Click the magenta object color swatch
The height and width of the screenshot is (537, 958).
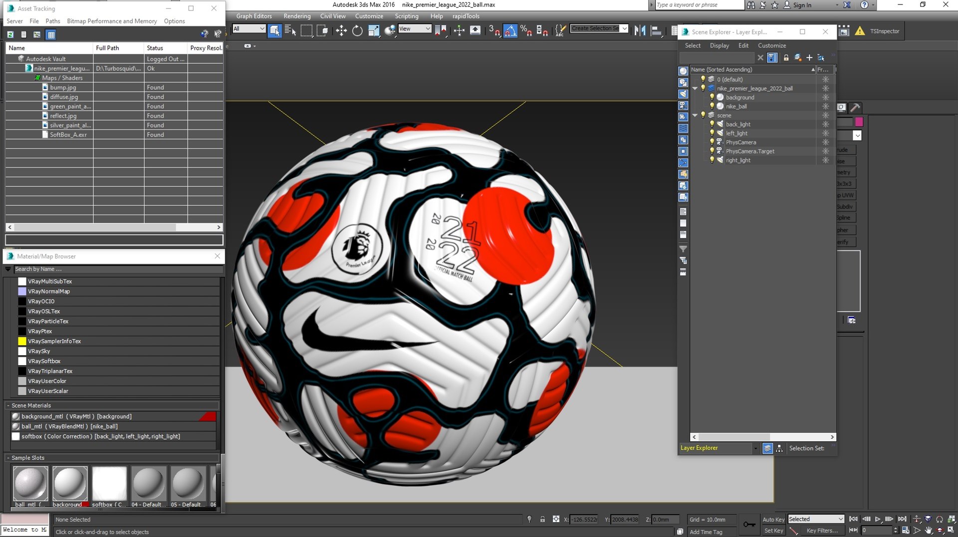click(859, 122)
